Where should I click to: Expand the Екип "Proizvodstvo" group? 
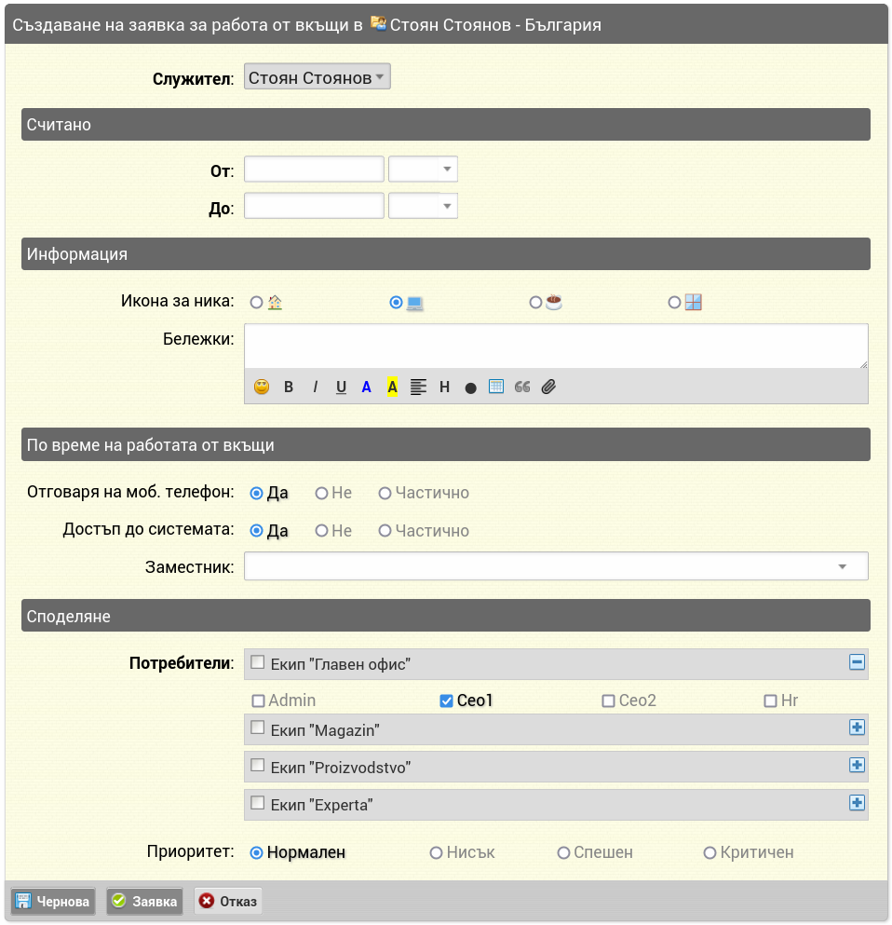point(857,765)
